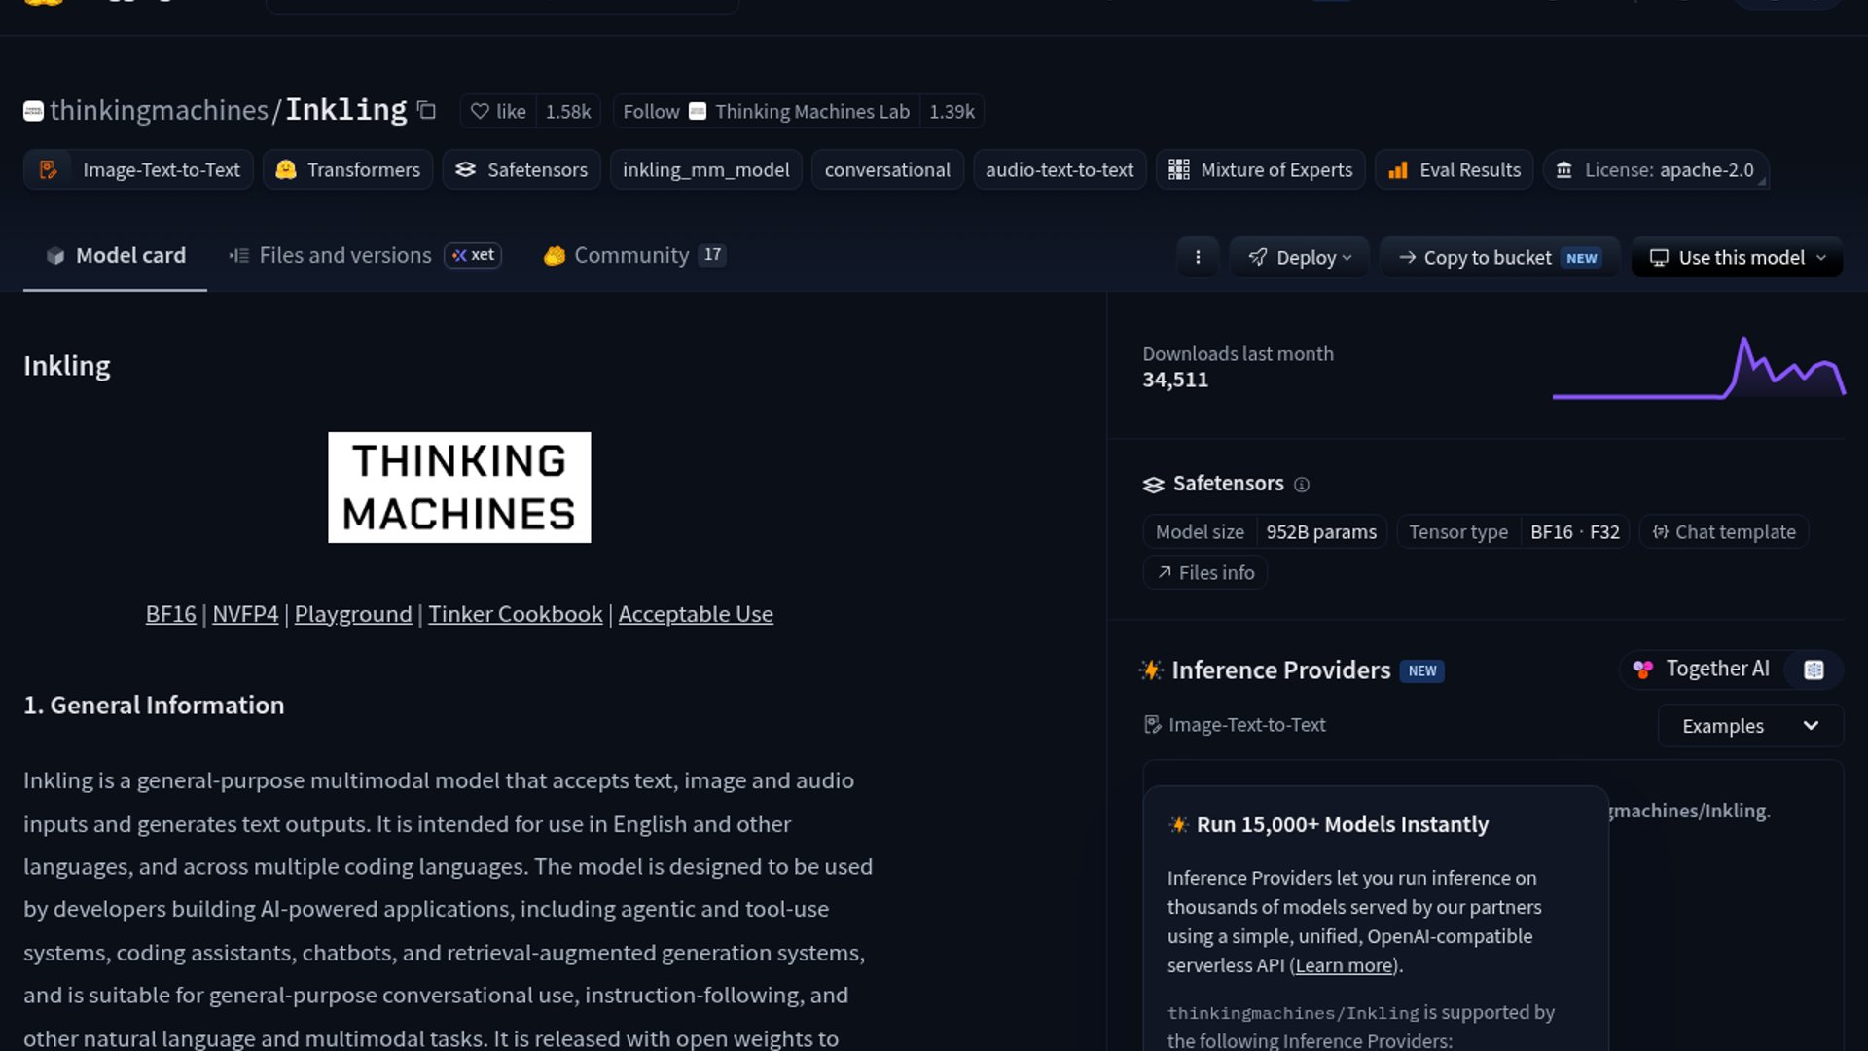Click the Safetensors stack icon in sidebar
1868x1051 pixels.
[1154, 485]
